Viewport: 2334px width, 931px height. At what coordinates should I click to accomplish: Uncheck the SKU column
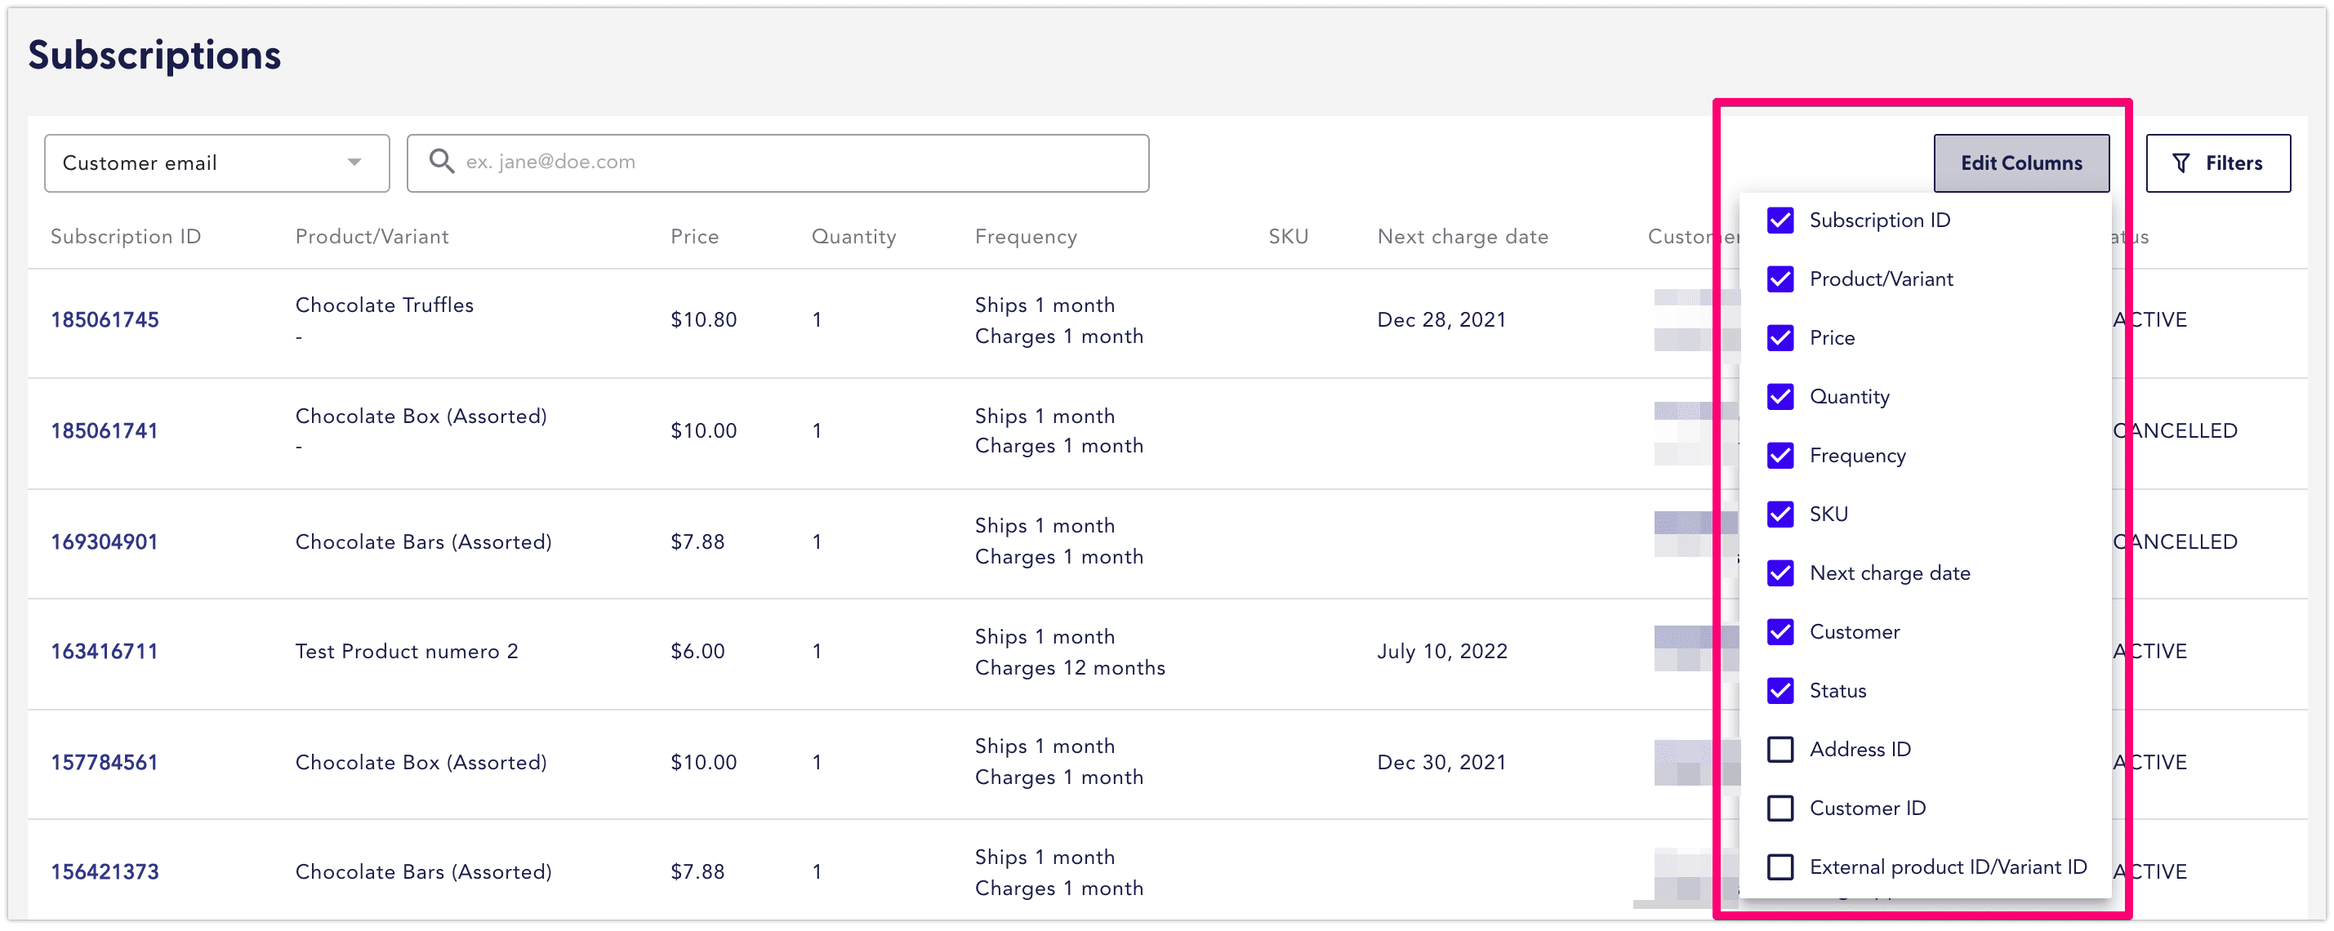tap(1780, 514)
